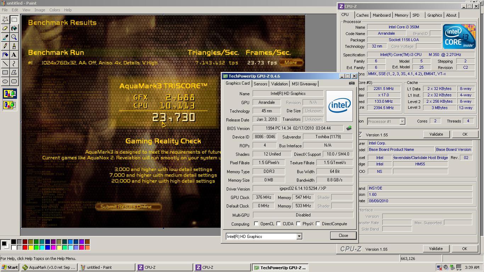The height and width of the screenshot is (272, 484).
Task: Click Submit Results Online in AquaMark image
Action: click(x=128, y=206)
